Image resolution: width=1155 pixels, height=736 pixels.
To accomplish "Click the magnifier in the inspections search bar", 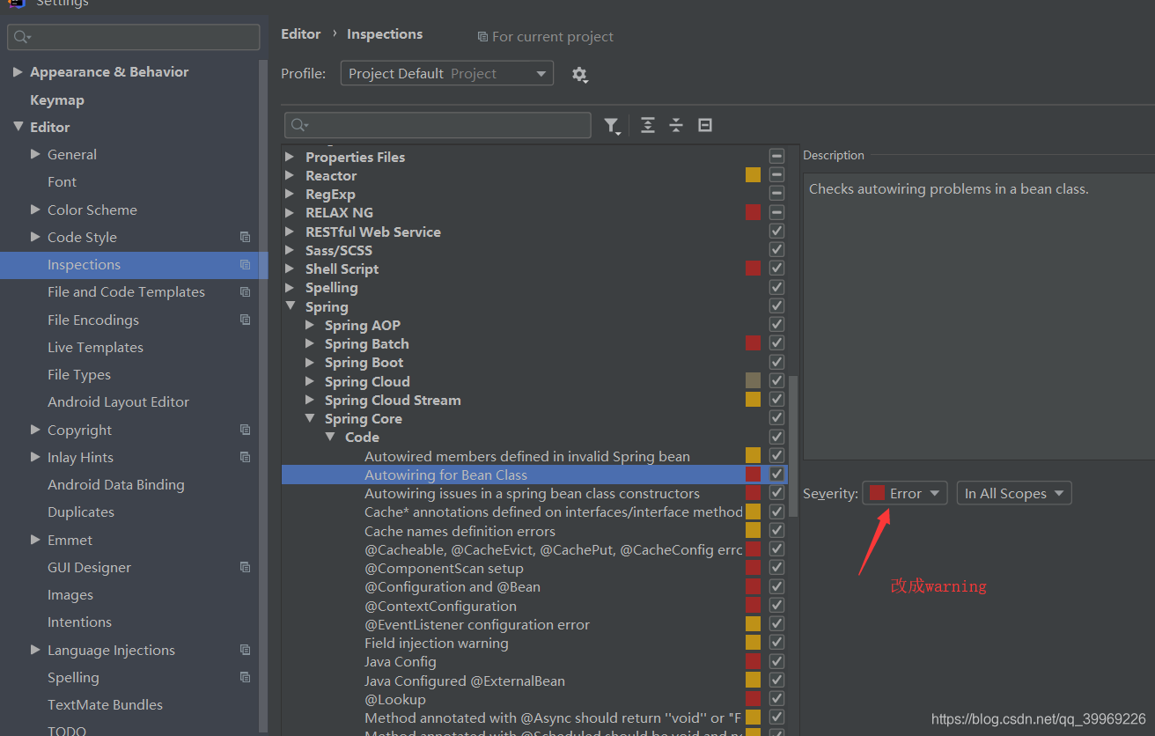I will point(297,125).
